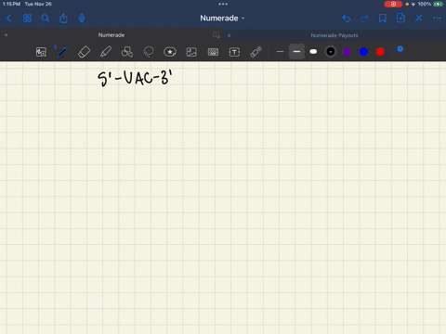446x334 pixels.
Task: Expand the Numerade document title dropdown
Action: [x=222, y=19]
